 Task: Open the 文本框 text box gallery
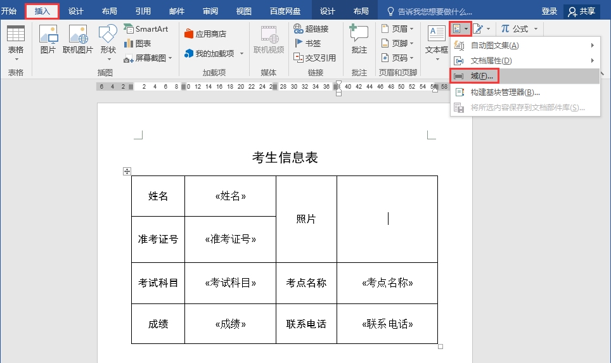tap(437, 42)
